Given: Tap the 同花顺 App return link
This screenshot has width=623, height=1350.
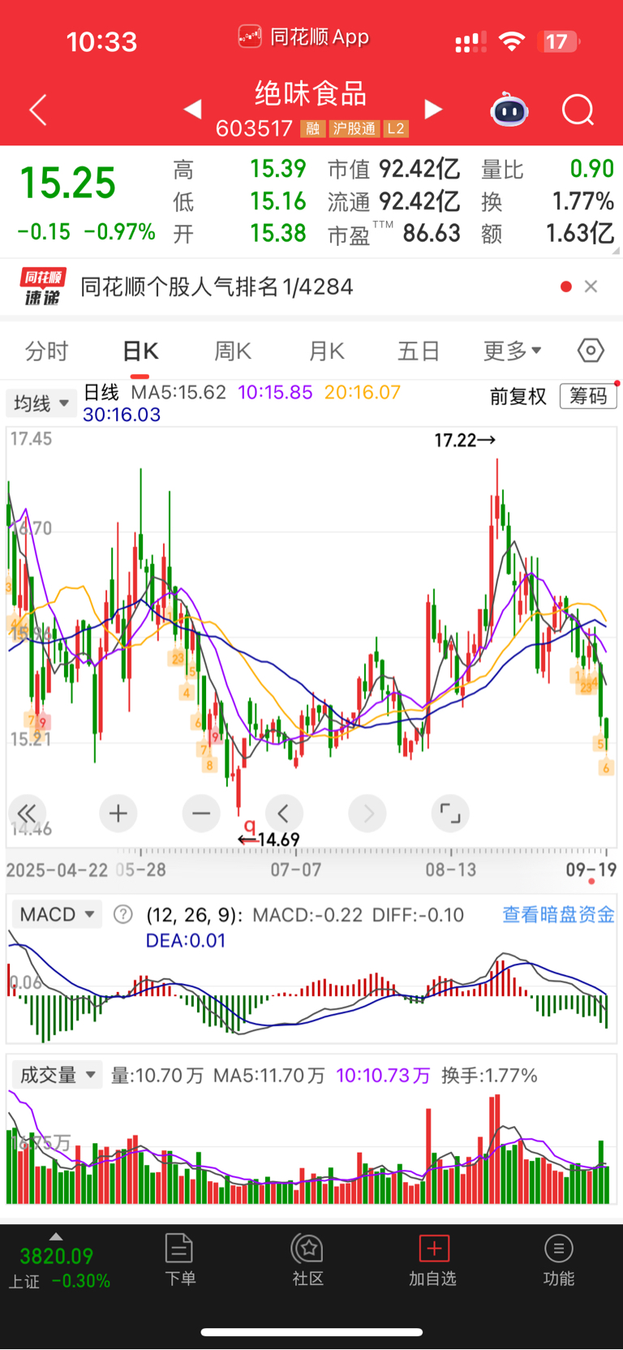Looking at the screenshot, I should tap(304, 37).
